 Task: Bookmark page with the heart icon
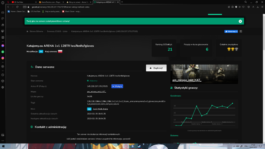tap(243, 7)
